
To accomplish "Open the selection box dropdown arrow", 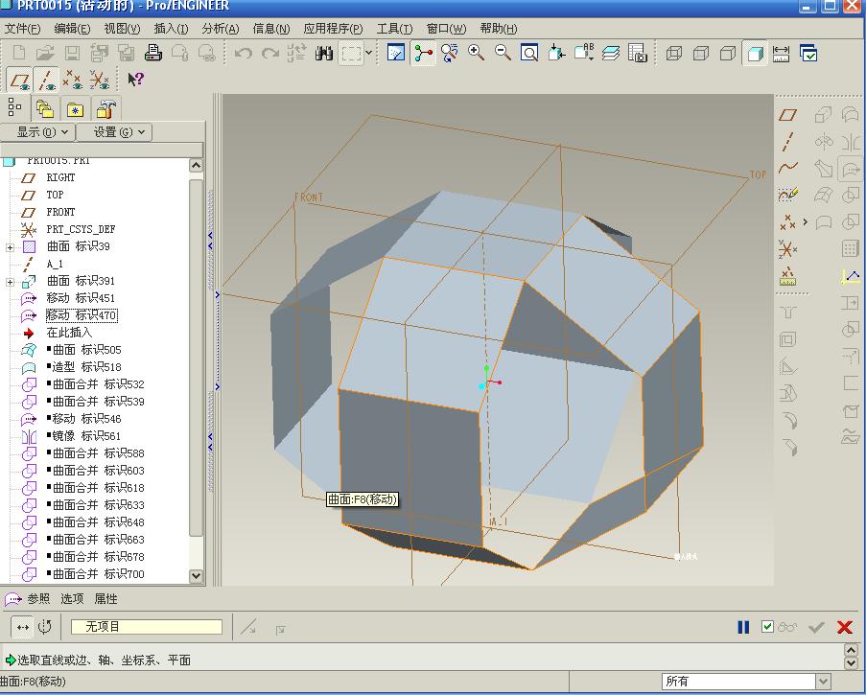I will tap(369, 53).
